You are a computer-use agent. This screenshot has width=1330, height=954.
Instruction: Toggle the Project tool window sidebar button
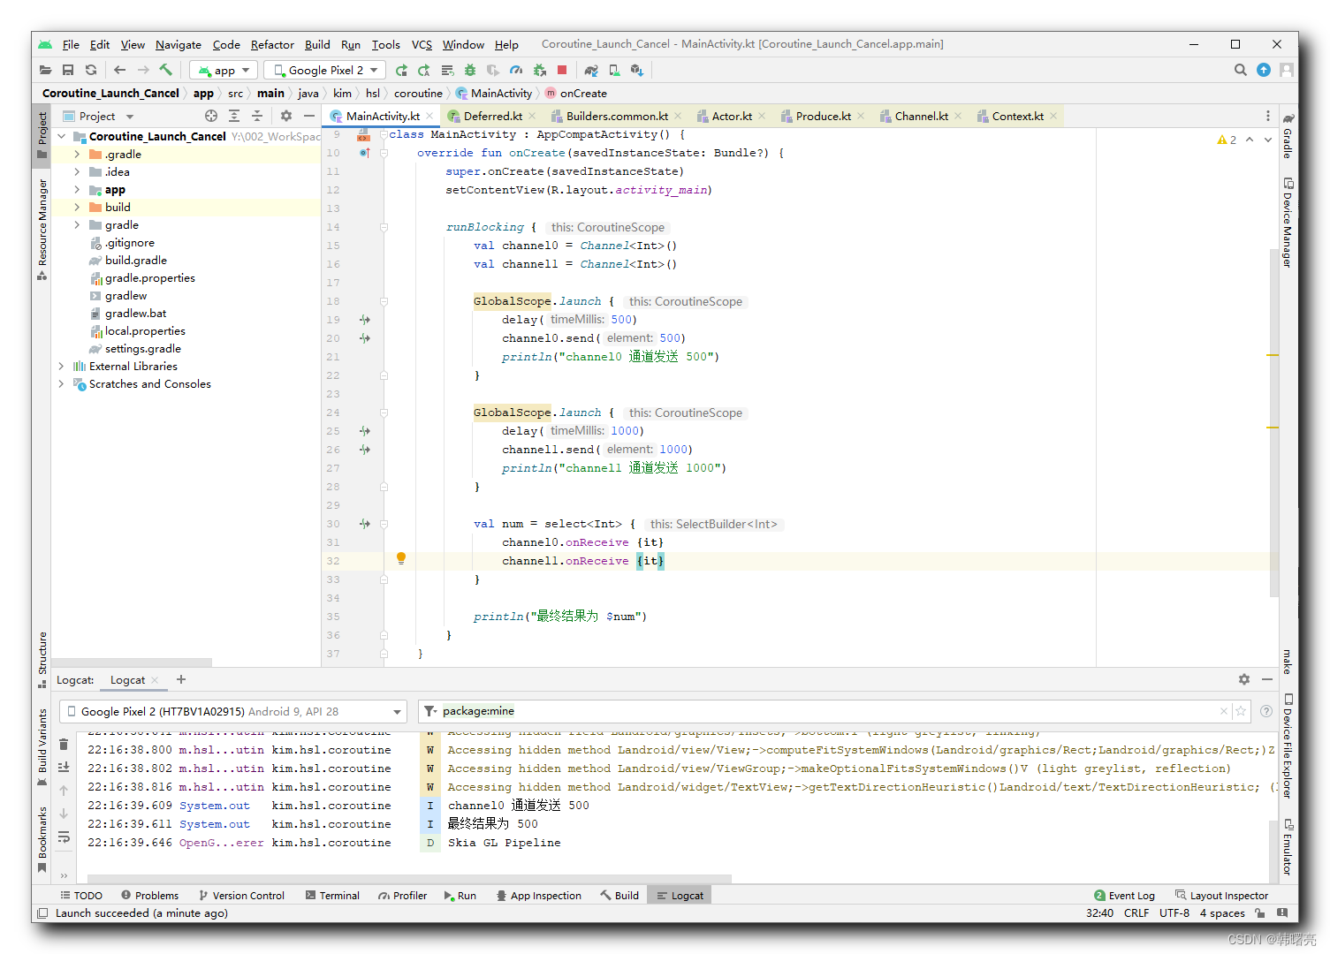[42, 134]
